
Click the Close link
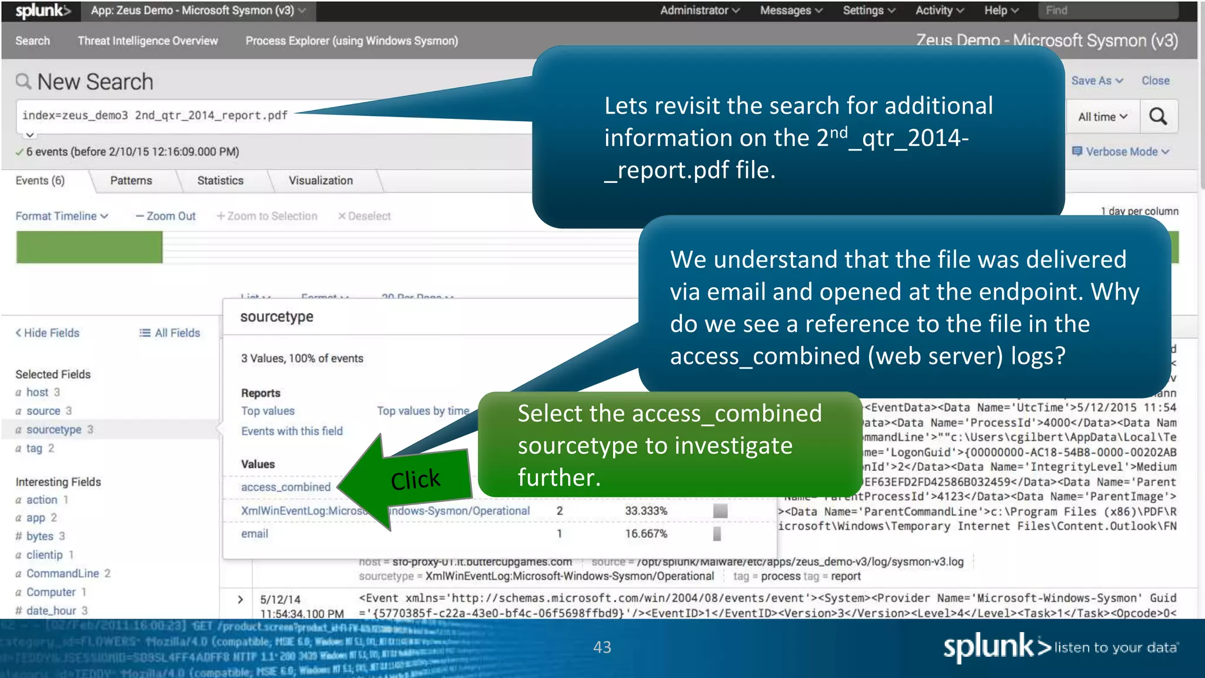[1156, 81]
